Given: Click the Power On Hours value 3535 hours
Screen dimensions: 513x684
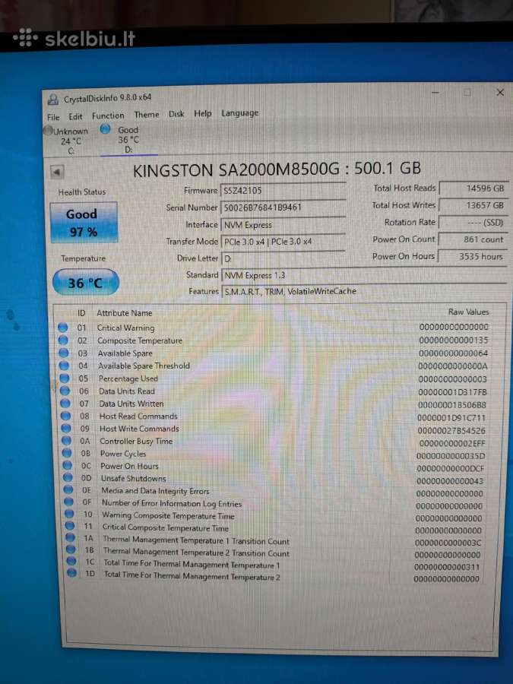Looking at the screenshot, I should (x=473, y=257).
